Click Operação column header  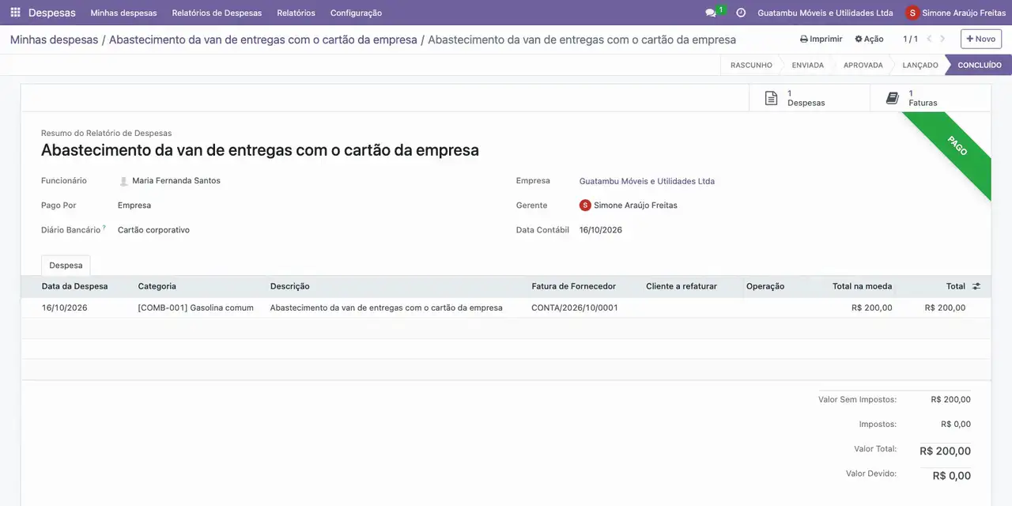(x=765, y=286)
